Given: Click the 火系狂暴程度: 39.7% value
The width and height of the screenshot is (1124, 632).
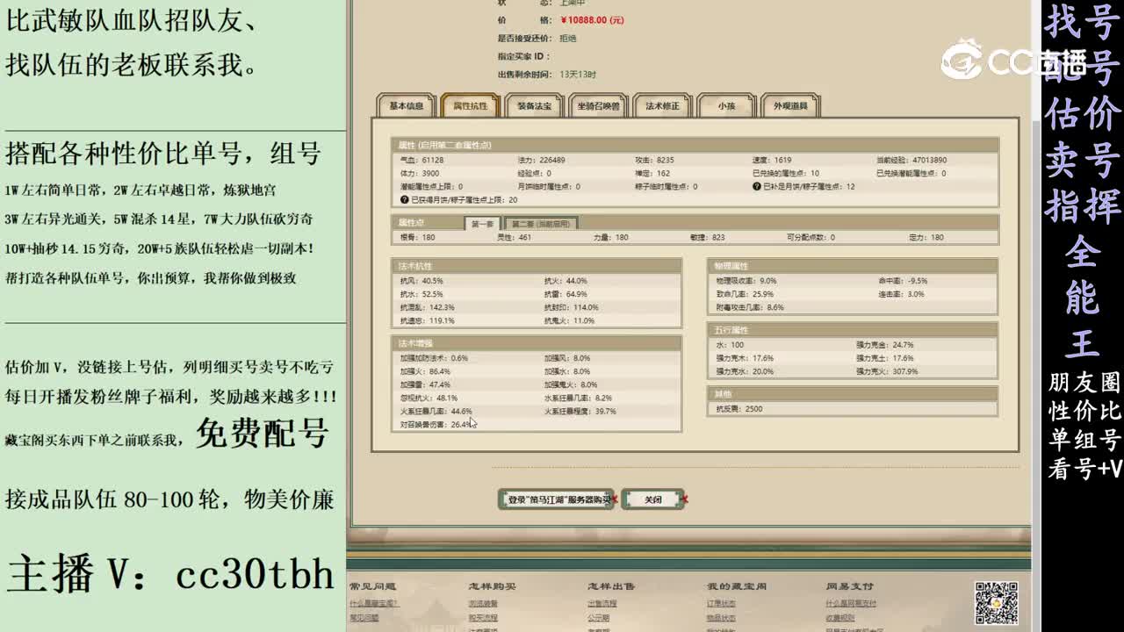Looking at the screenshot, I should [580, 412].
